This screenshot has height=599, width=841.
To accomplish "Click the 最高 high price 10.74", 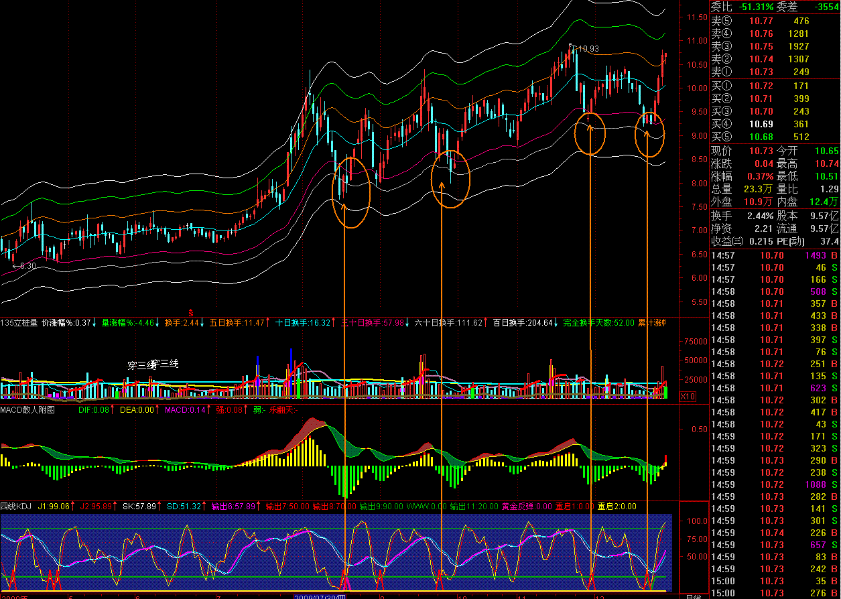I will point(827,163).
